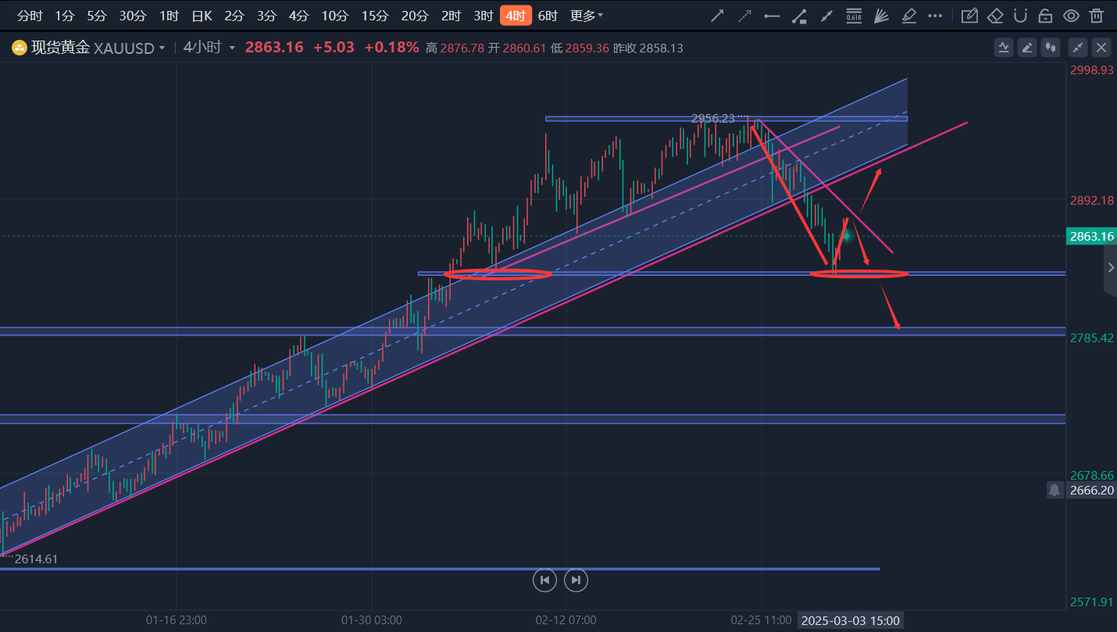The height and width of the screenshot is (632, 1117).
Task: Click the edit note pencil-box icon
Action: point(969,16)
